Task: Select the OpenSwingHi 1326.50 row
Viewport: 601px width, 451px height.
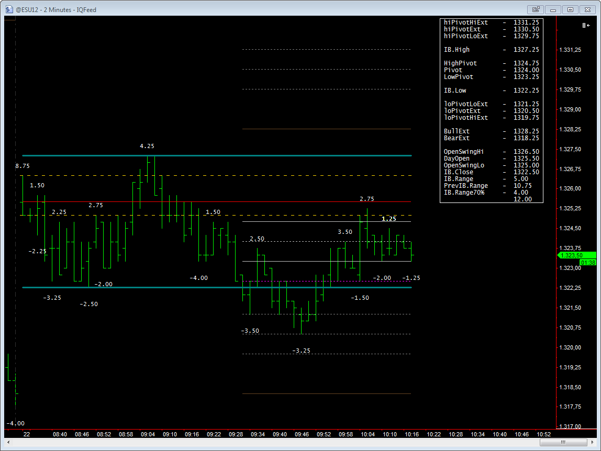Action: click(492, 152)
